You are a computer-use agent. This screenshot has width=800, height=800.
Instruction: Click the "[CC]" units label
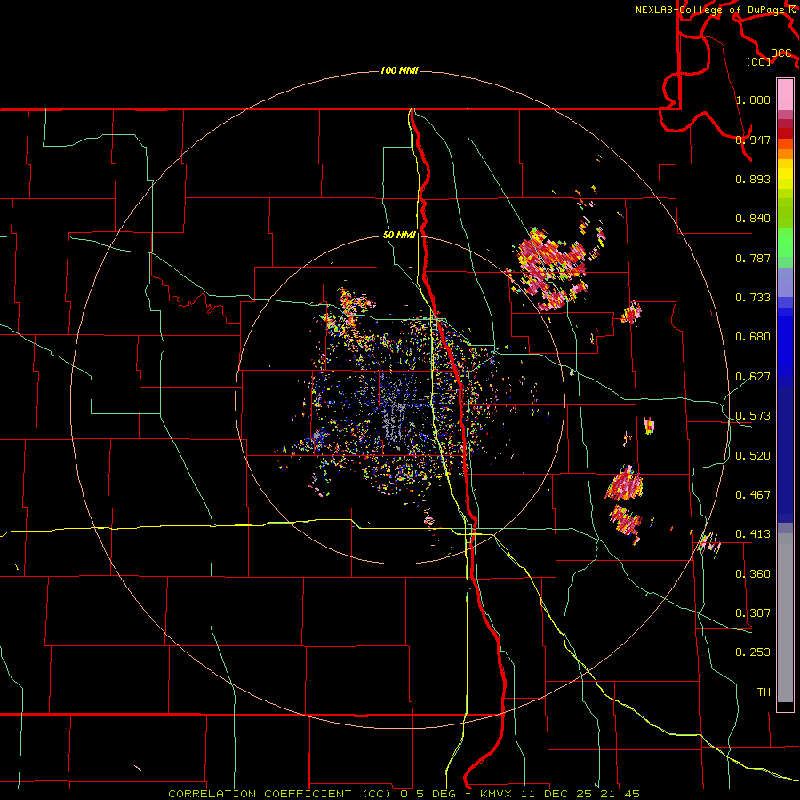coord(759,61)
